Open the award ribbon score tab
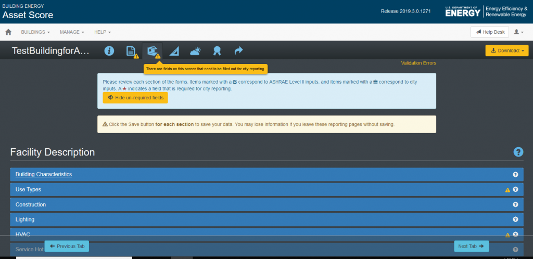 point(217,51)
